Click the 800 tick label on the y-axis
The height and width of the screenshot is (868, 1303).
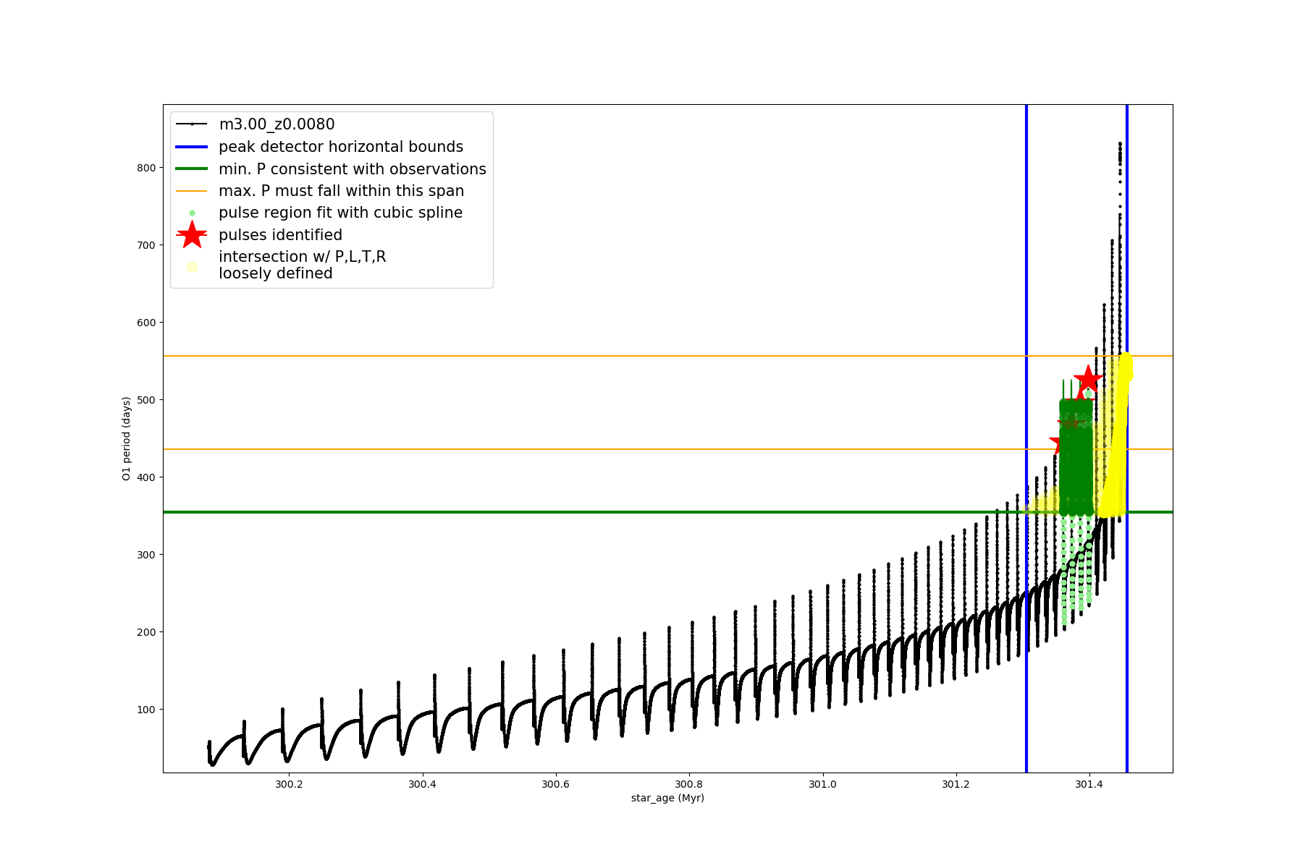point(146,168)
